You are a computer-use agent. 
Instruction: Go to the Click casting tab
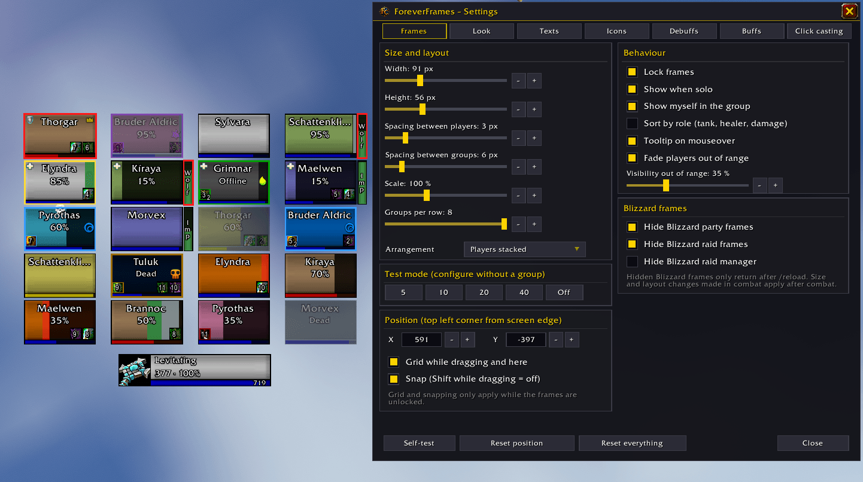tap(819, 31)
